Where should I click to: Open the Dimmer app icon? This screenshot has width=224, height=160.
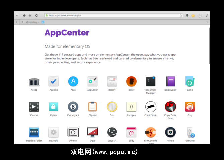[x=73, y=132]
